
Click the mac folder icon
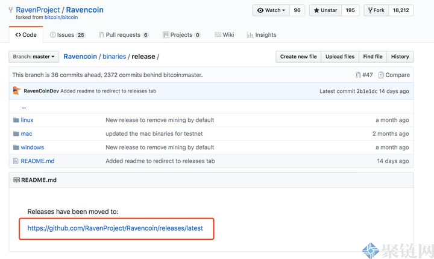[x=16, y=133]
